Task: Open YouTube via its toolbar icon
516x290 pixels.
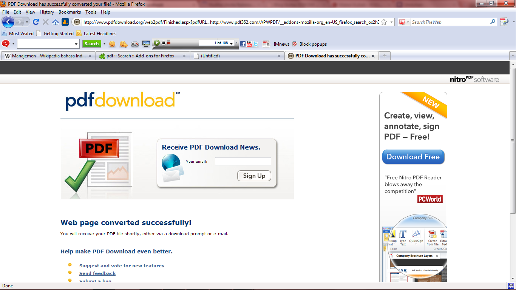Action: point(249,43)
